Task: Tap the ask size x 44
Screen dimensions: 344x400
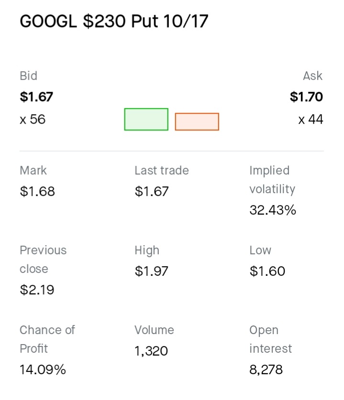Action: click(x=311, y=119)
